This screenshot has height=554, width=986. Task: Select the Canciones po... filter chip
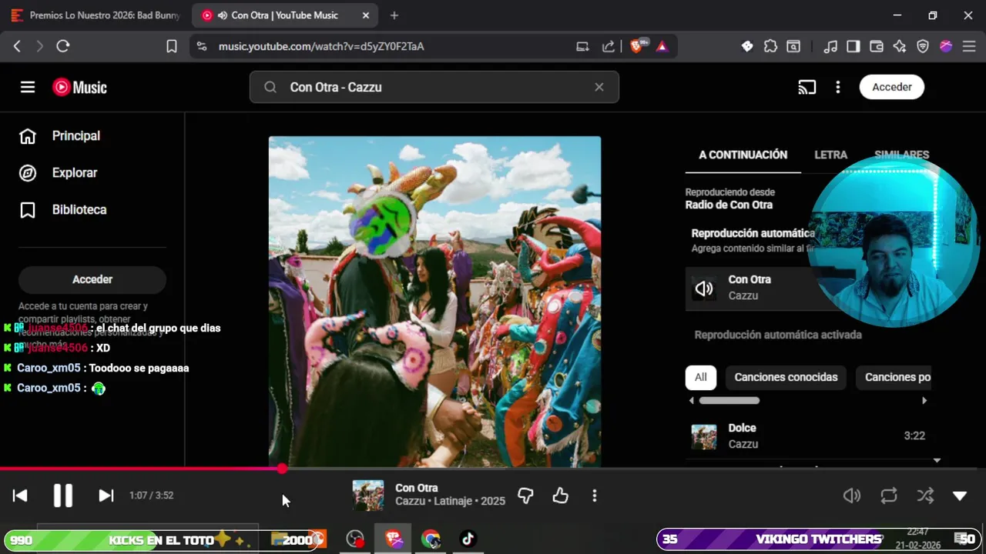pyautogui.click(x=894, y=377)
